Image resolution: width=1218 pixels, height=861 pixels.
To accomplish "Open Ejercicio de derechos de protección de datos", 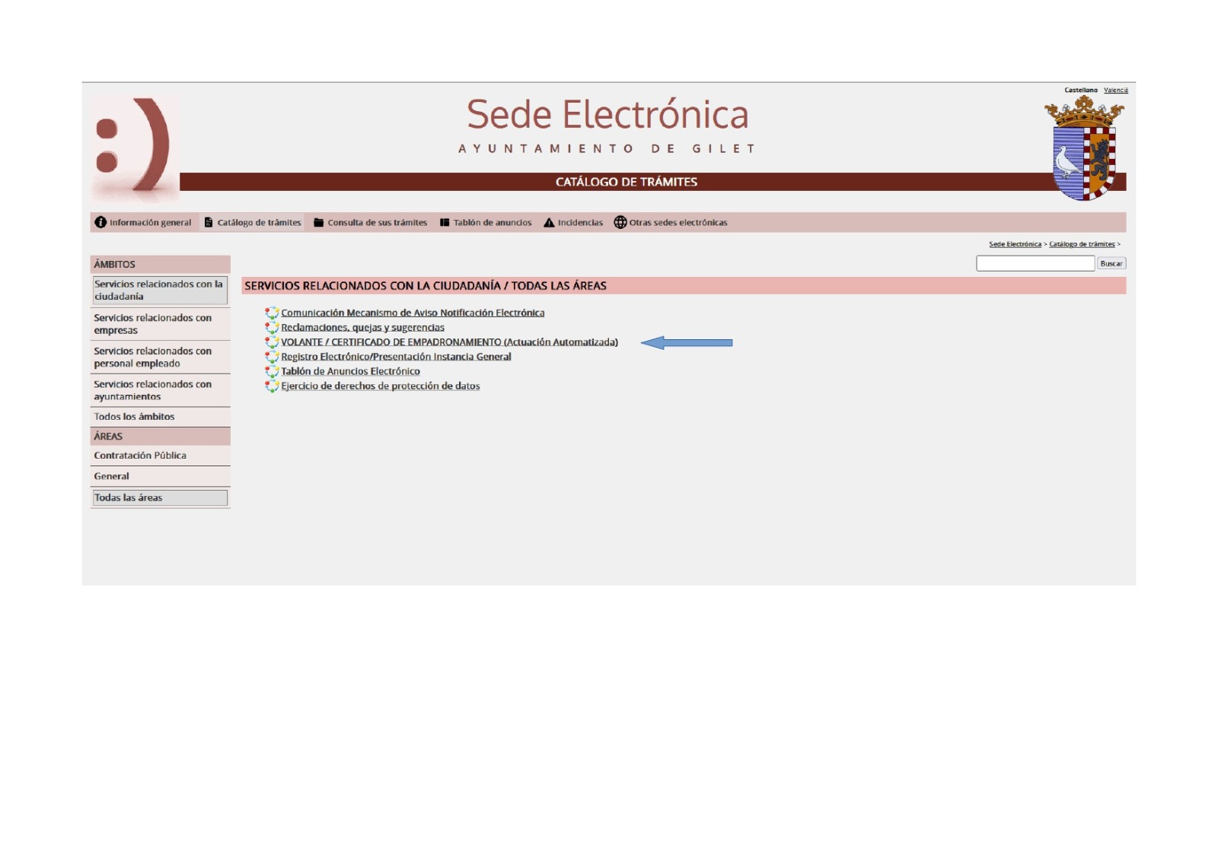I will click(x=380, y=386).
